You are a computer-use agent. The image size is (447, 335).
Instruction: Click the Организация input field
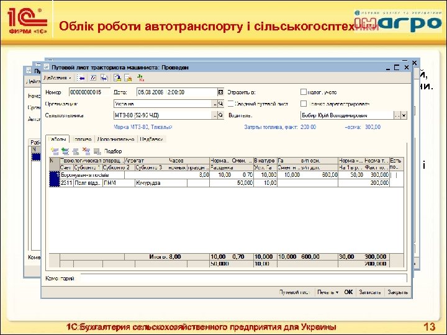tap(163, 104)
